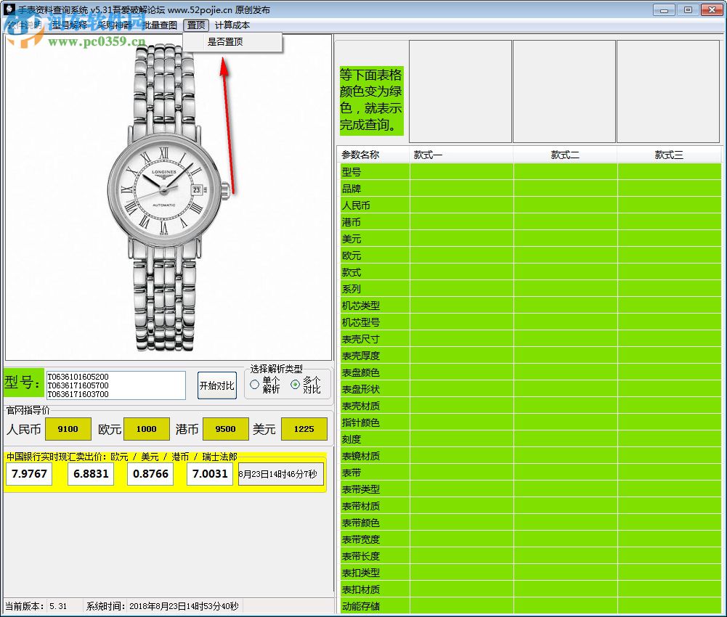Select the 表带类型 row
Viewport: 727px width, 617px height.
click(x=531, y=489)
